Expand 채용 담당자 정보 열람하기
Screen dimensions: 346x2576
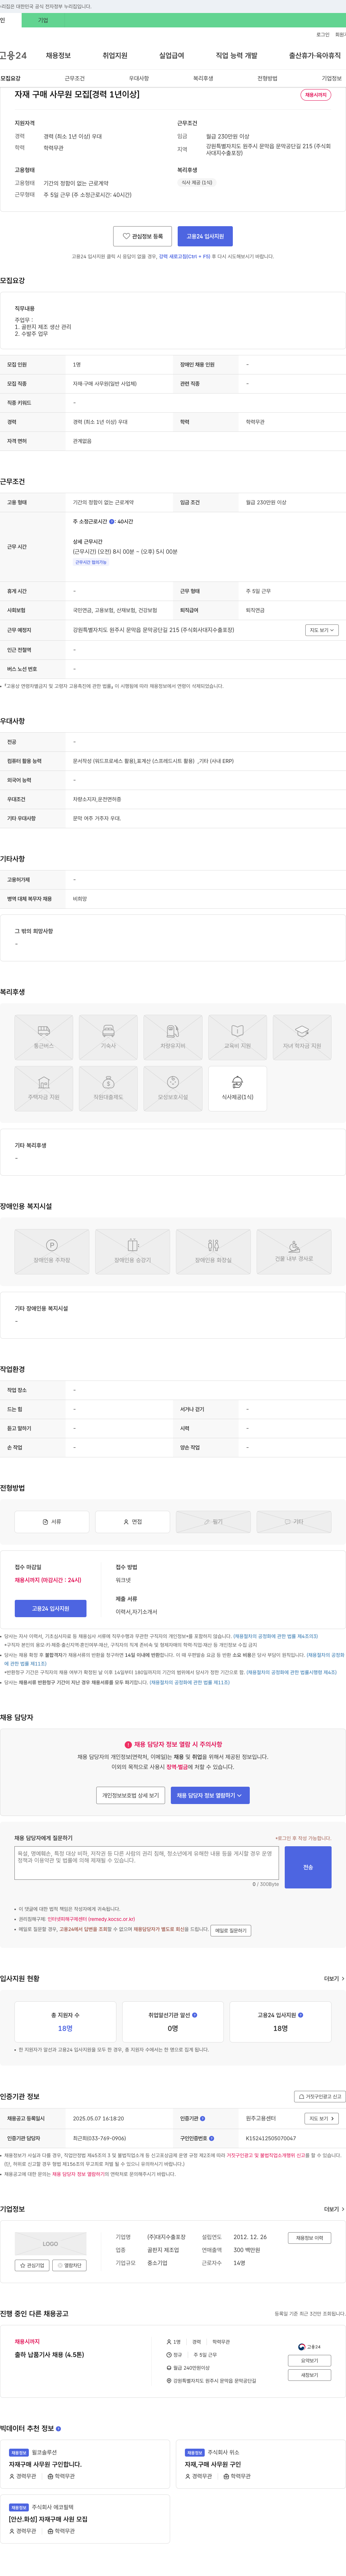pyautogui.click(x=210, y=1795)
